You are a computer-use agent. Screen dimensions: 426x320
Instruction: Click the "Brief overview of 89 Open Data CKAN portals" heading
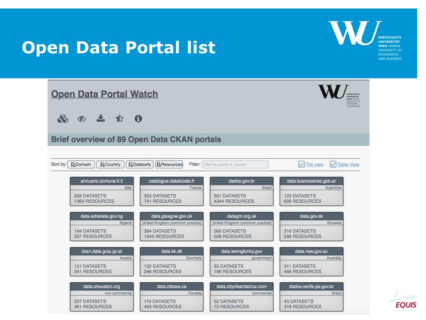point(136,140)
